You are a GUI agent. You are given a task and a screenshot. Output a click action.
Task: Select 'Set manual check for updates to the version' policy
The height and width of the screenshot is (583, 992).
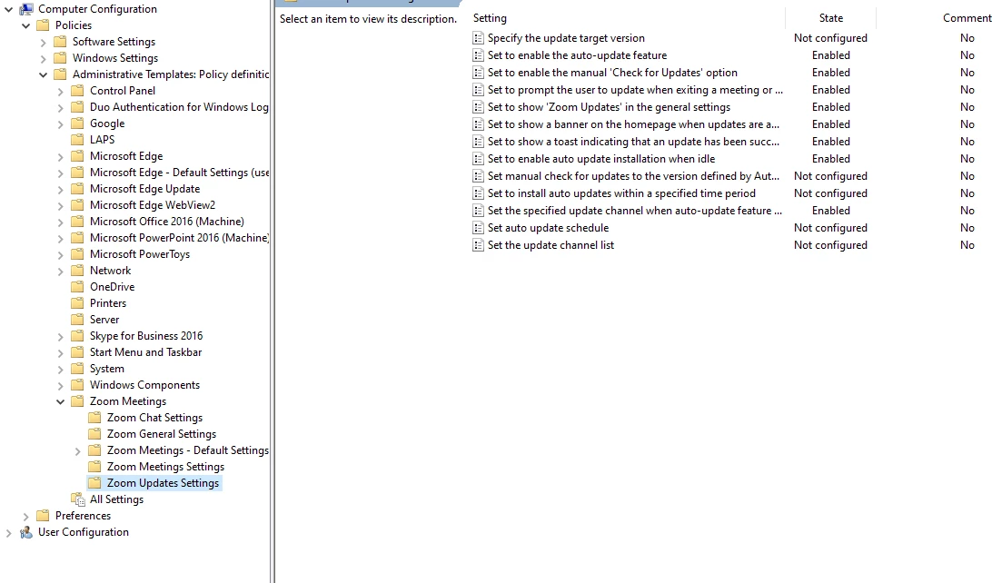[x=633, y=176]
